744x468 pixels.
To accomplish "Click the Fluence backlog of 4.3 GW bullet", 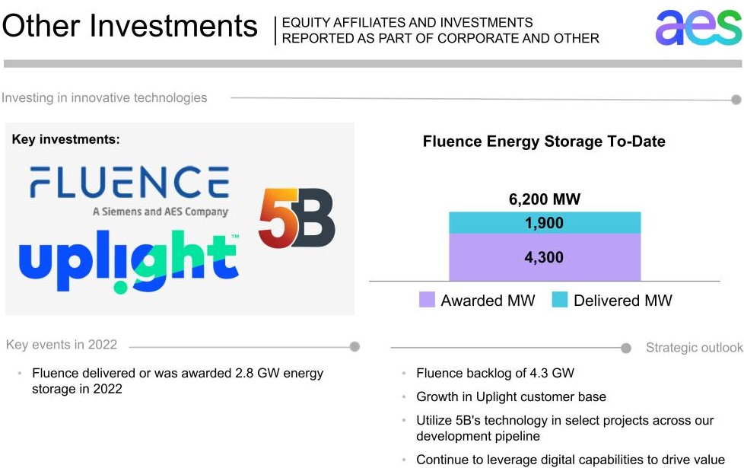I will pos(494,373).
